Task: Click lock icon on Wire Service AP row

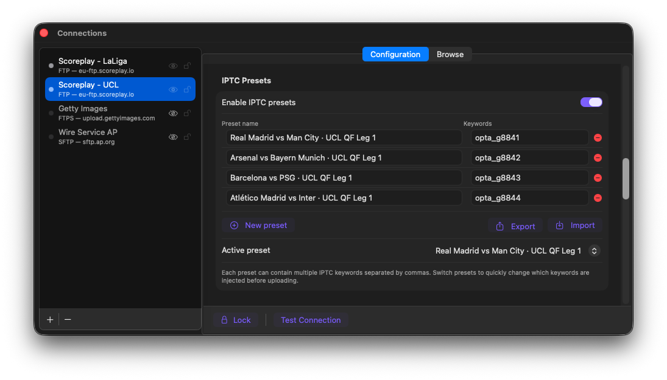Action: 187,137
